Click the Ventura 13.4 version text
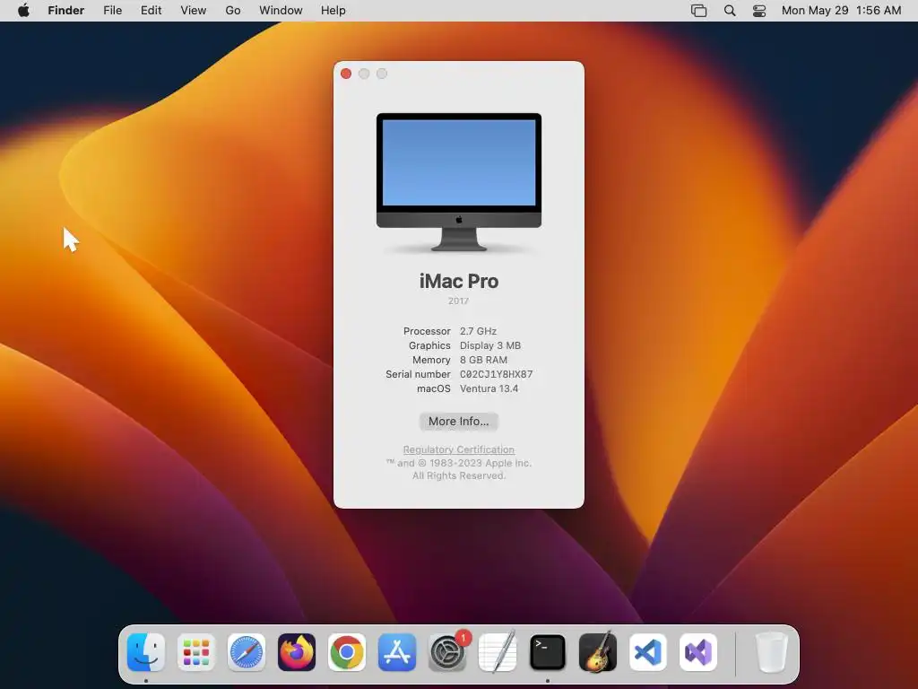The image size is (918, 689). pyautogui.click(x=489, y=388)
